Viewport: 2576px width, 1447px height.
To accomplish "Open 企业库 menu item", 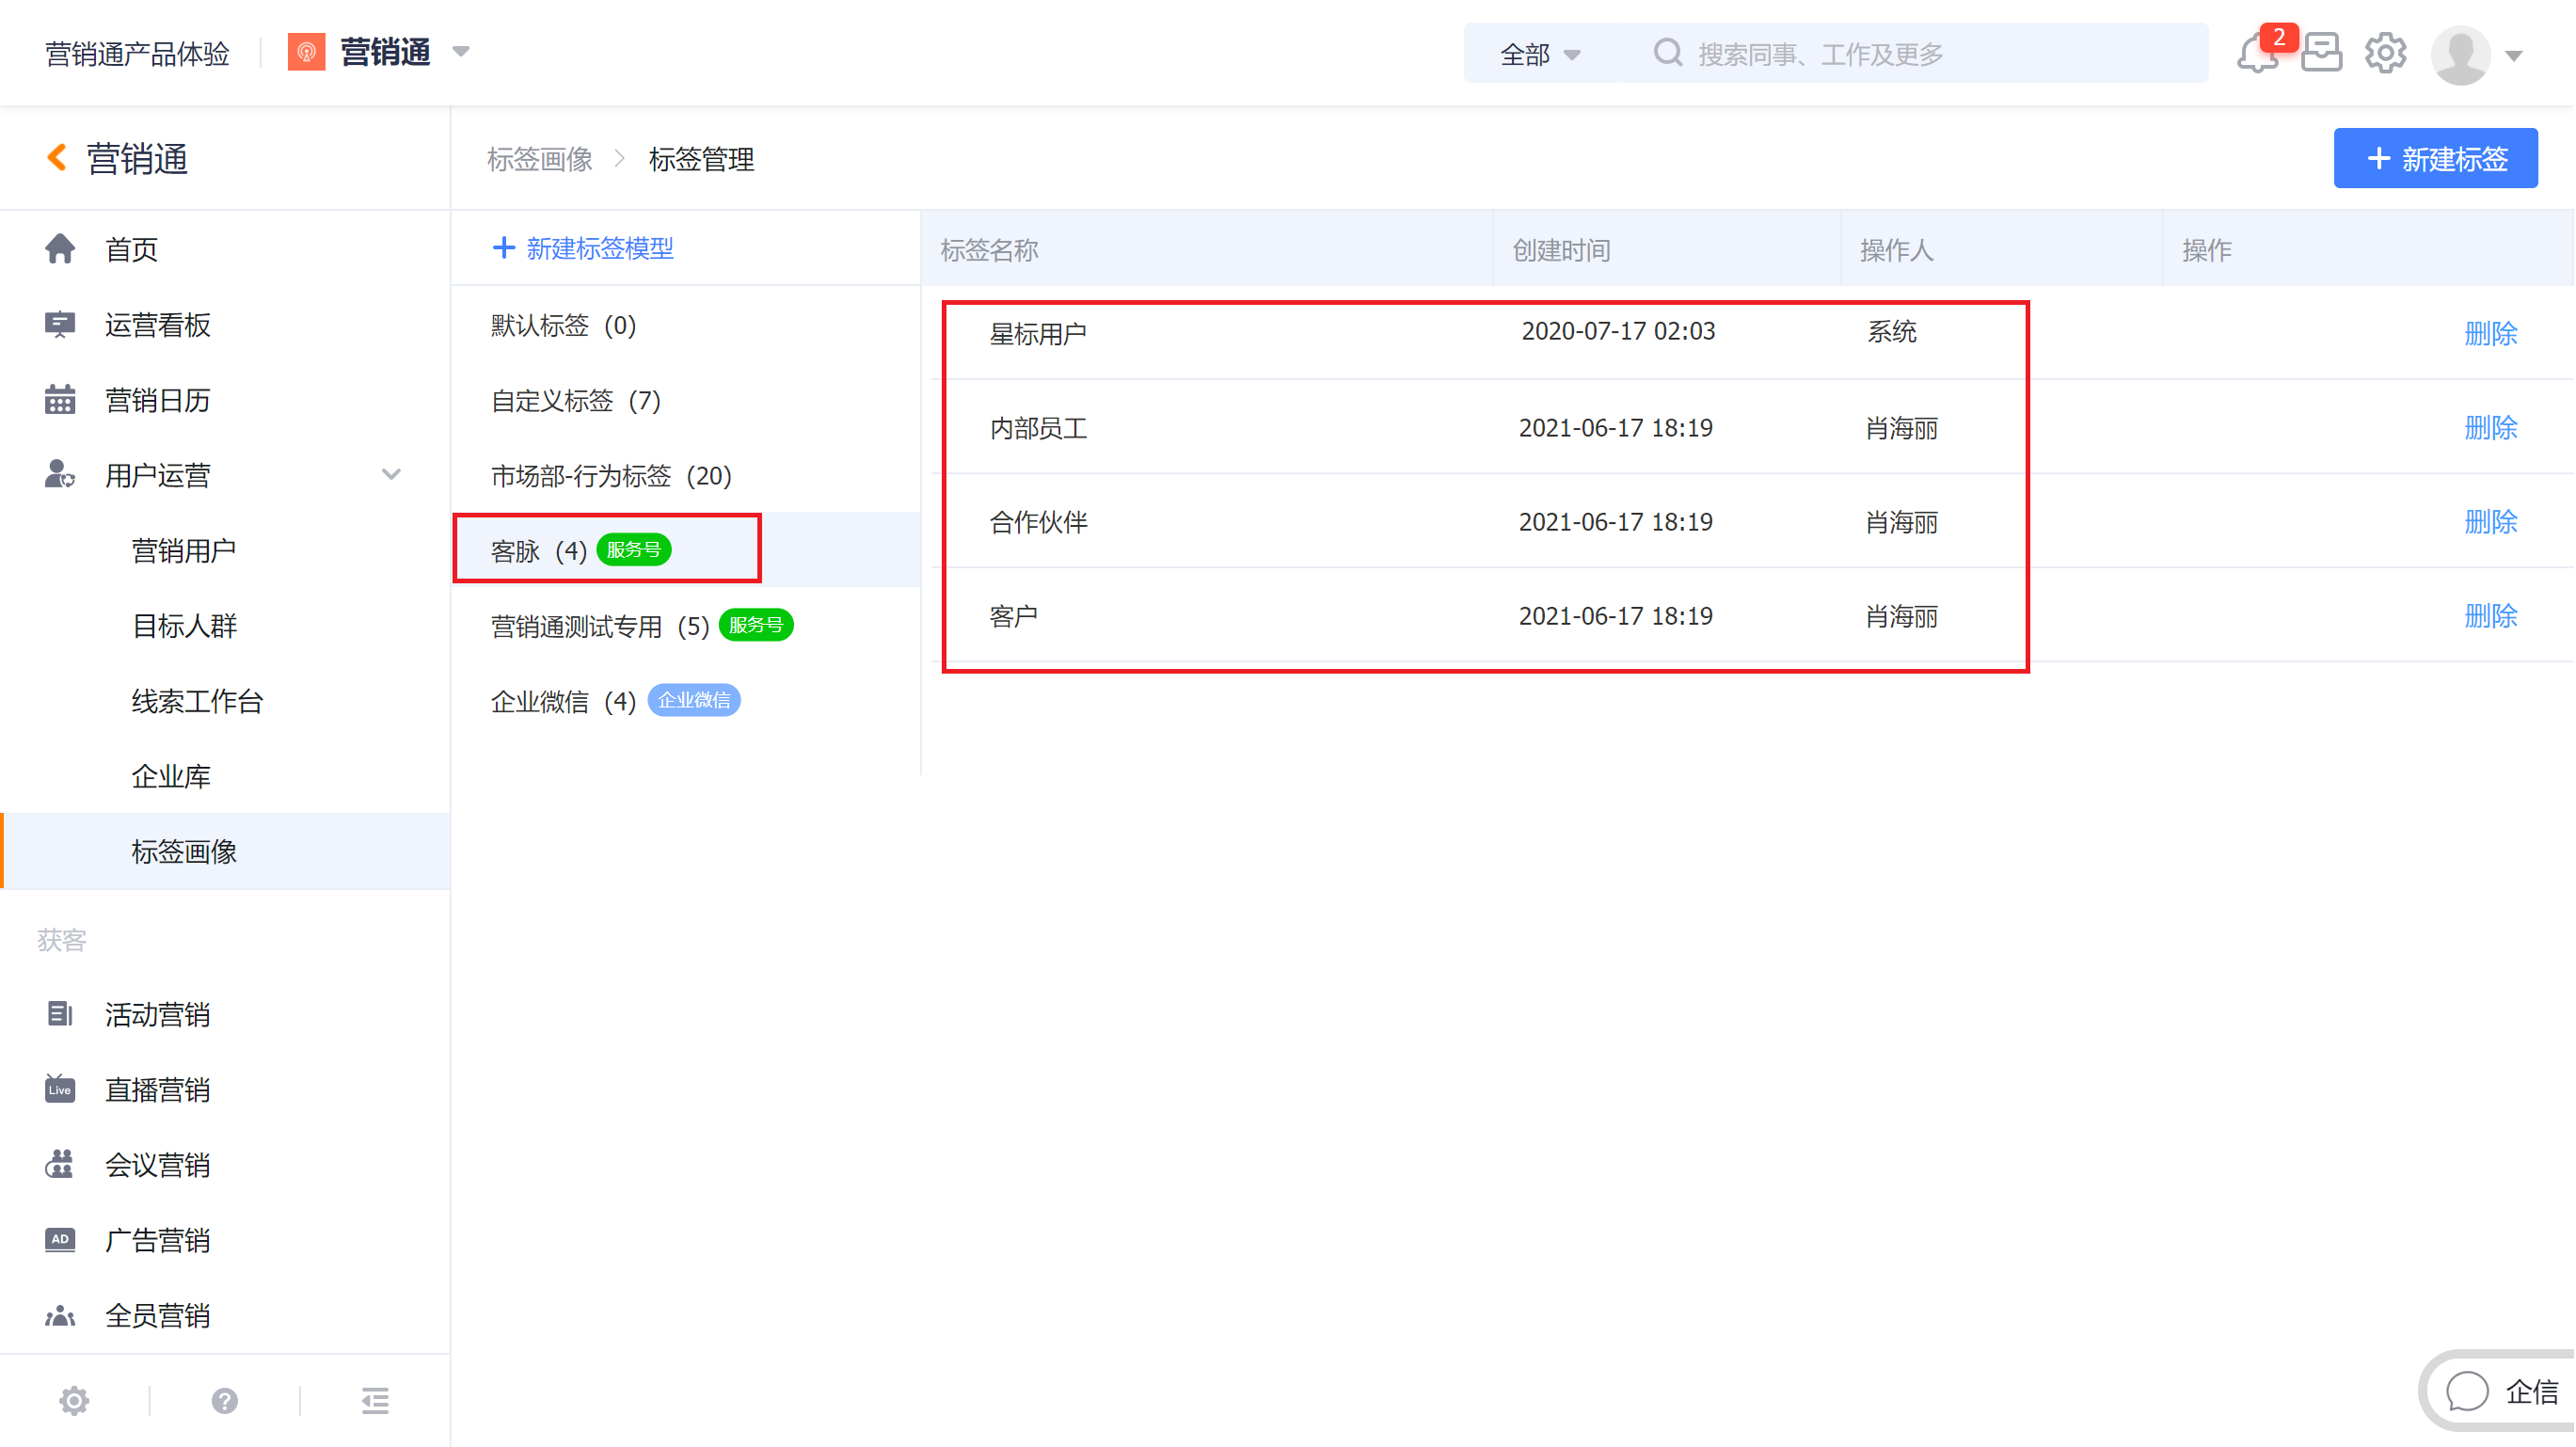I will (171, 776).
